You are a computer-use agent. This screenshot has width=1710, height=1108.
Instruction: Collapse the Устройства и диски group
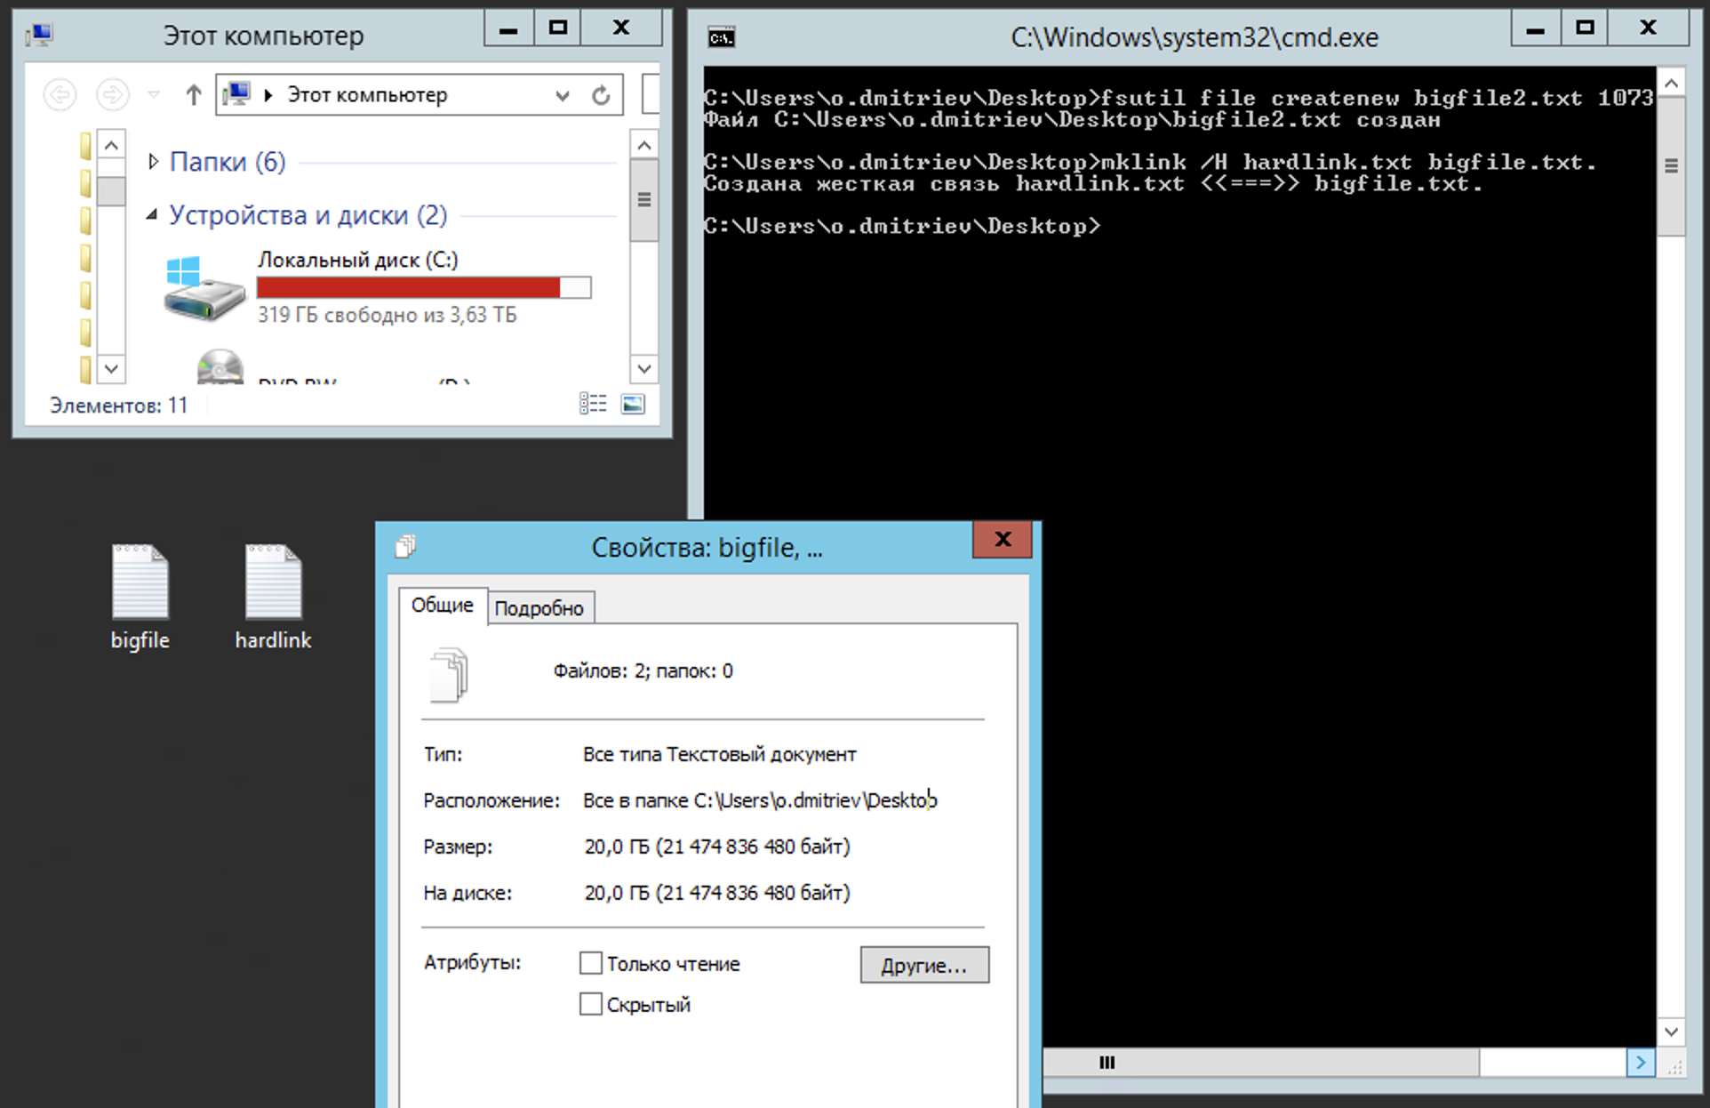coord(153,214)
